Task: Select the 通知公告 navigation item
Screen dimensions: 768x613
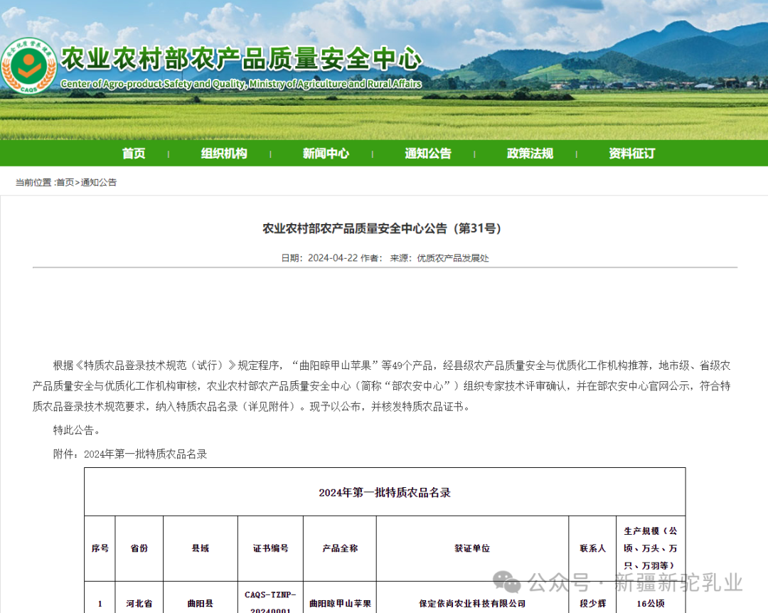Action: click(427, 153)
